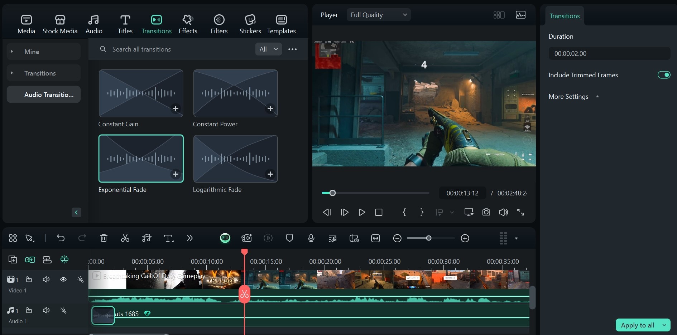Take a snapshot with camera icon

(x=486, y=212)
